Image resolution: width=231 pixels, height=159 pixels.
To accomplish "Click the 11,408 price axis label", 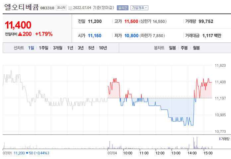I will tap(220, 82).
